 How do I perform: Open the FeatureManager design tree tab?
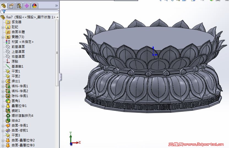tap(4, 6)
